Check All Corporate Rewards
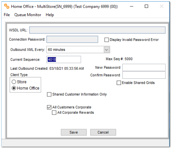 pos(54,112)
